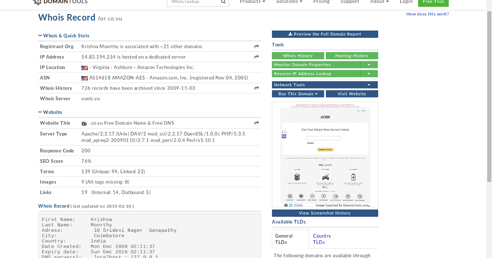Open the About menu

coord(380,2)
